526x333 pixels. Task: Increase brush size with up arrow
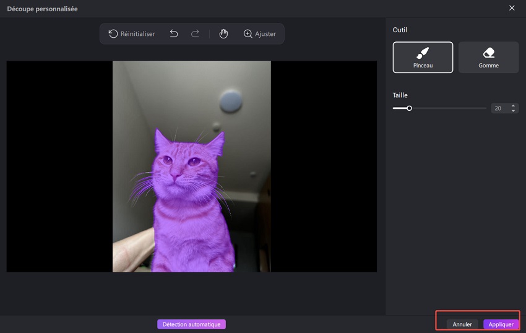513,106
